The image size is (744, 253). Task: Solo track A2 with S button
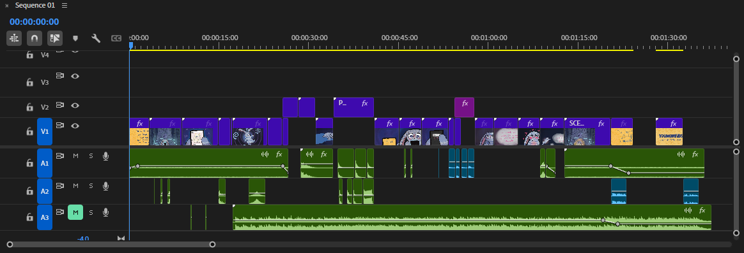[x=91, y=186]
